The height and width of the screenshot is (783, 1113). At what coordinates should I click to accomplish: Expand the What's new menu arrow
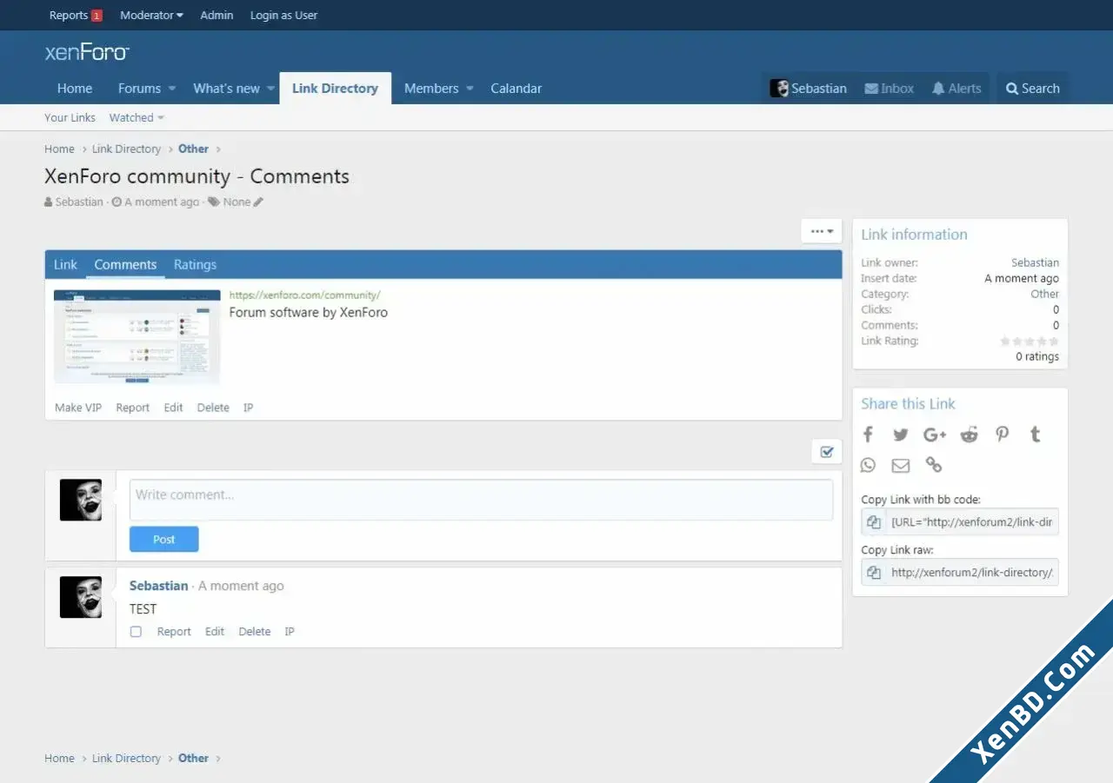(x=271, y=89)
